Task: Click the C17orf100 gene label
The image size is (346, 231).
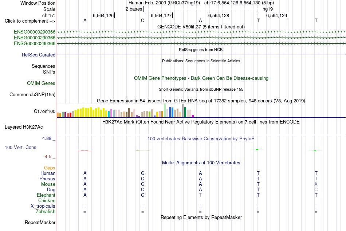Action: click(44, 111)
